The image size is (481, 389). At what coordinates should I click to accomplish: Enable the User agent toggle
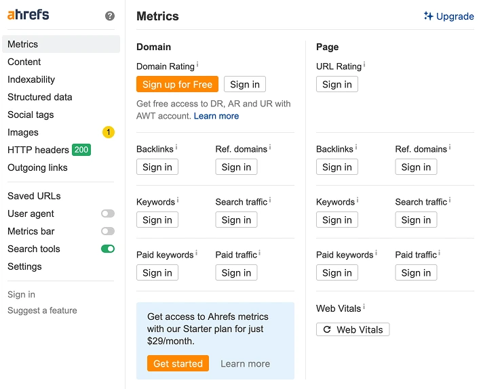tap(108, 213)
